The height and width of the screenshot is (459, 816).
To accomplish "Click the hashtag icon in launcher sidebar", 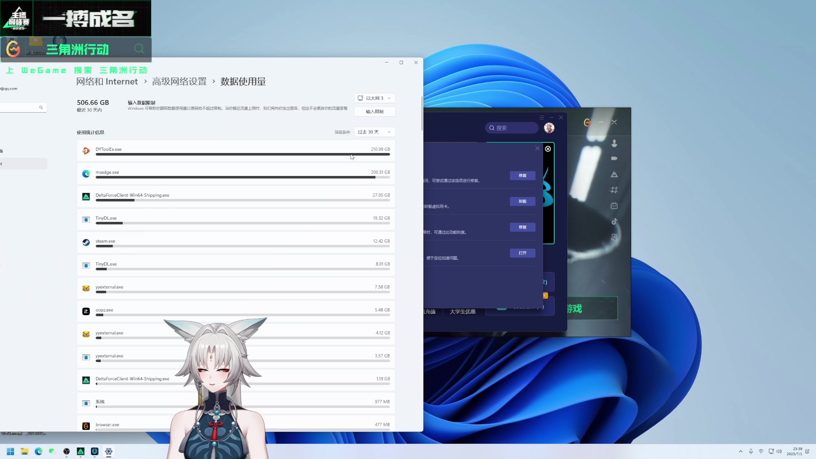I will point(614,190).
